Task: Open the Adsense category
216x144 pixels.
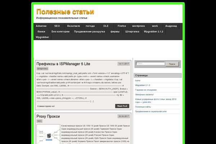Action: (41, 26)
